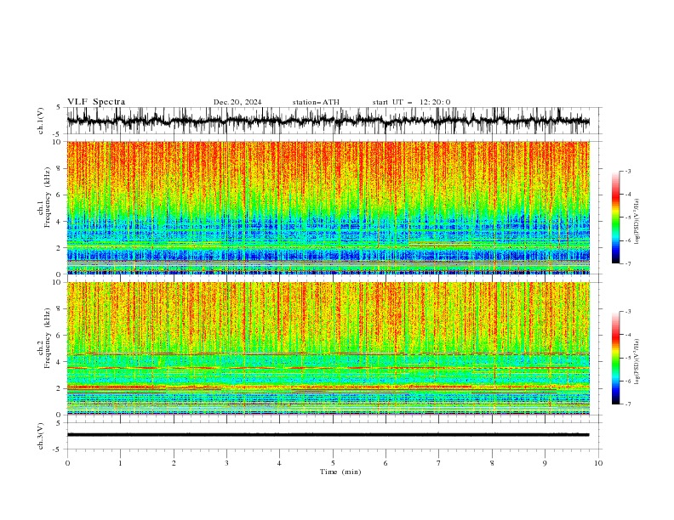Click the "6" kHz tick of ch.2 spectrogram
The image size is (674, 520).
coord(60,336)
